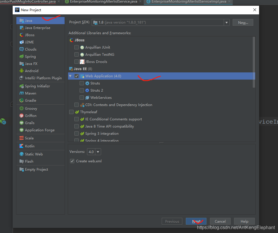The height and width of the screenshot is (233, 278).
Task: Select the Scala icon
Action: point(22,138)
